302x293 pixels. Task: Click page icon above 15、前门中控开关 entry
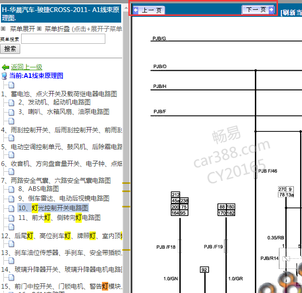12,278
